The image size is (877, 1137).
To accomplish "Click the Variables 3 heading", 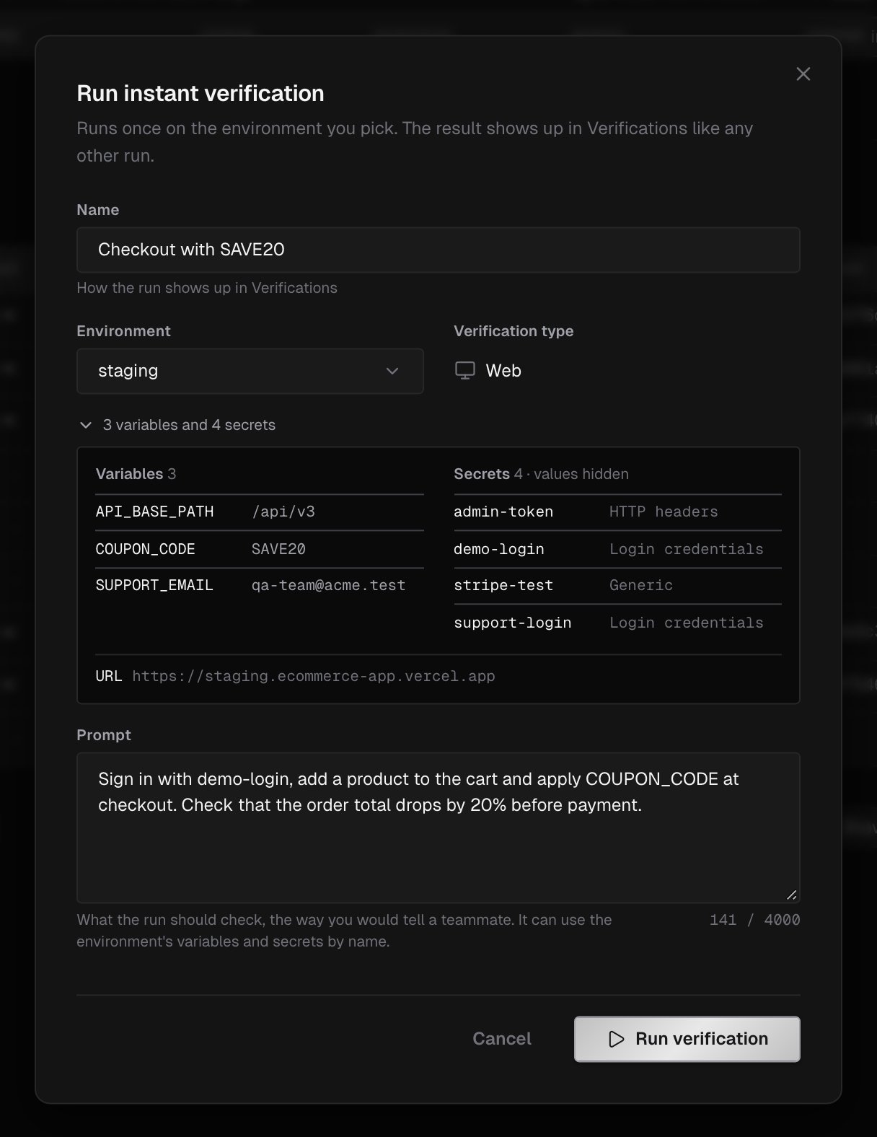I will (136, 474).
